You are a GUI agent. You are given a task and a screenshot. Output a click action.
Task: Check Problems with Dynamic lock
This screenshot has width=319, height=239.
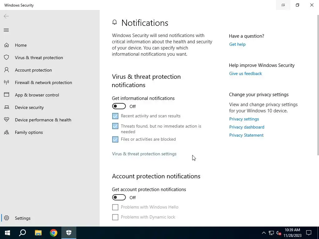coord(115,217)
